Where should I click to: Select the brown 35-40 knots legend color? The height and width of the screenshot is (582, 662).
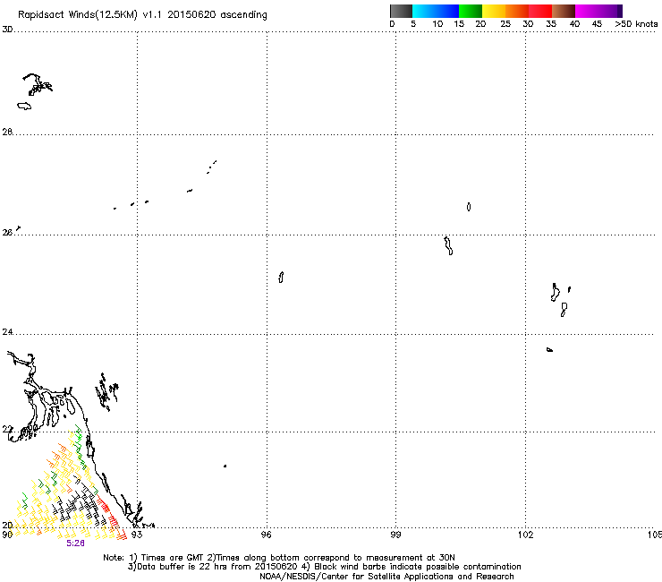click(x=564, y=11)
